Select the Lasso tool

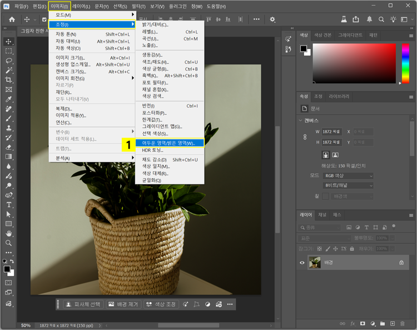point(8,61)
